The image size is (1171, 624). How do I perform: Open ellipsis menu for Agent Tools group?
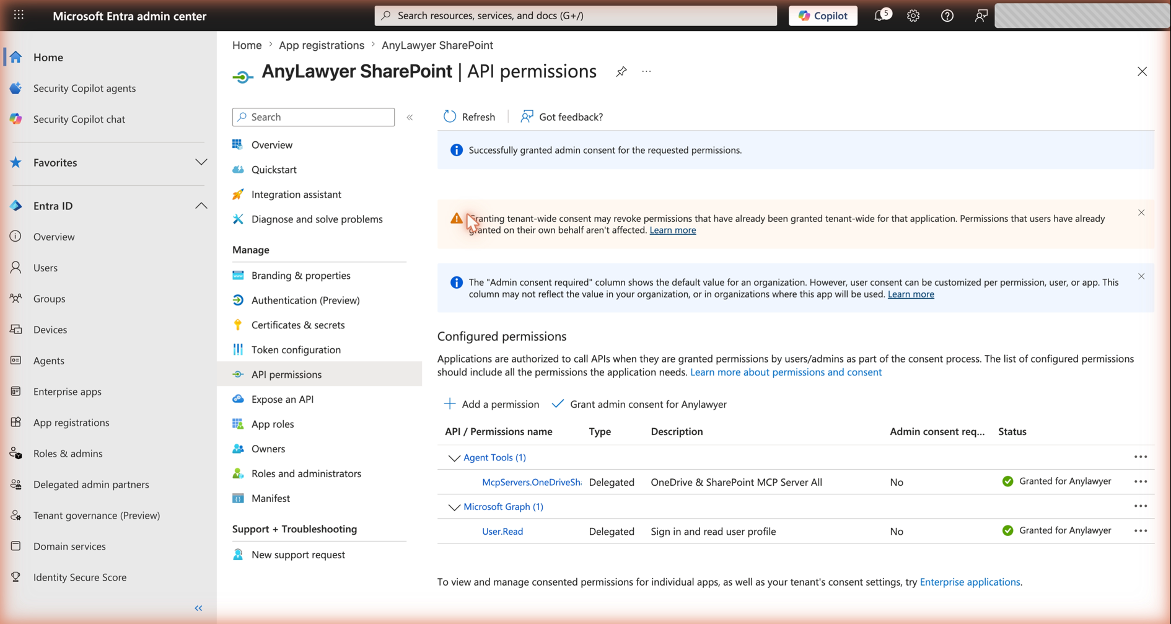coord(1141,457)
